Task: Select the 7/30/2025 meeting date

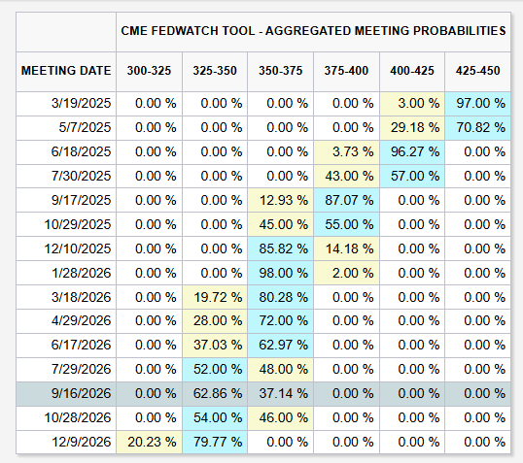Action: tap(66, 177)
